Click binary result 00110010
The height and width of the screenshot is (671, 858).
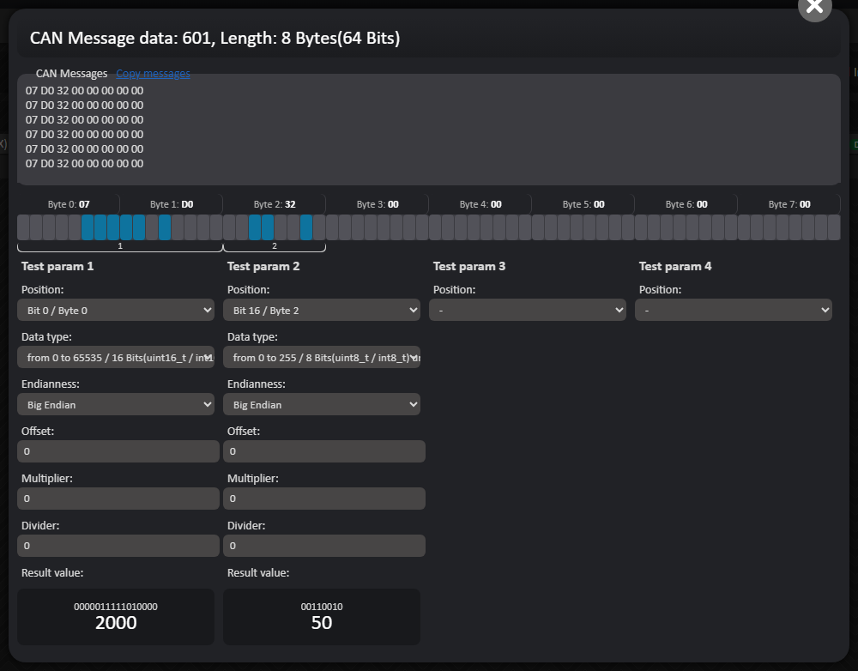[322, 607]
